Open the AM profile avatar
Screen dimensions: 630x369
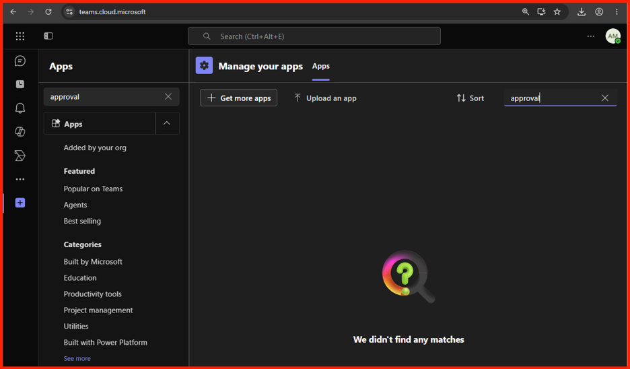[x=612, y=36]
